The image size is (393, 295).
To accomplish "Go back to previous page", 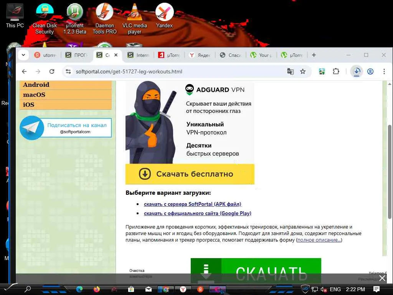I will point(24,71).
